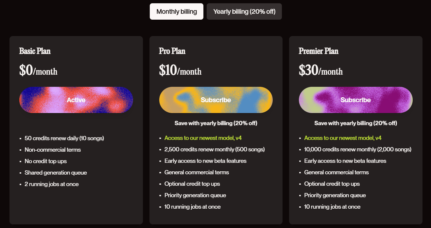Click Pro Plan's 'Access to our newest model, v4'
Viewport: 431px width, 228px height.
point(203,138)
